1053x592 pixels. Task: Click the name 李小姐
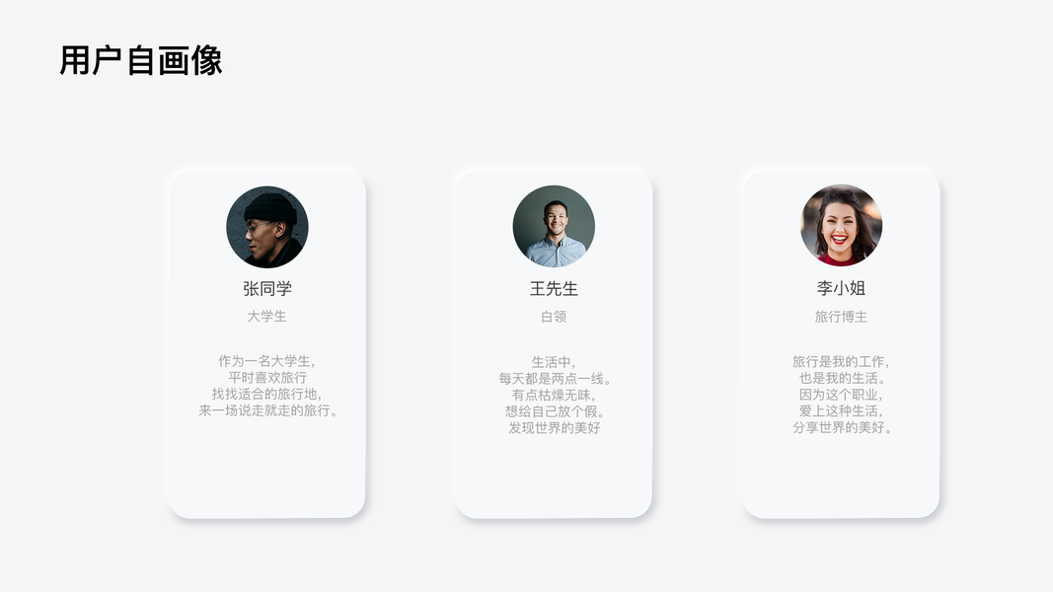(841, 289)
